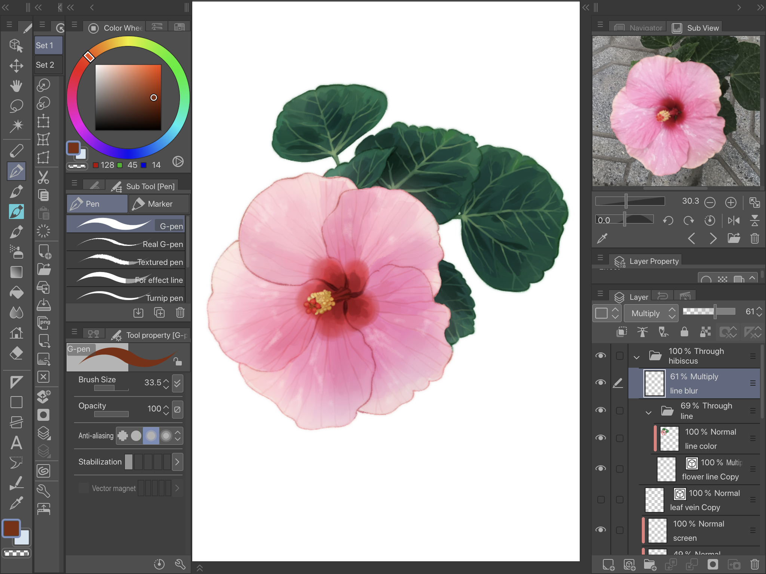Collapse the line layer folder
This screenshot has height=574, width=766.
pyautogui.click(x=649, y=412)
